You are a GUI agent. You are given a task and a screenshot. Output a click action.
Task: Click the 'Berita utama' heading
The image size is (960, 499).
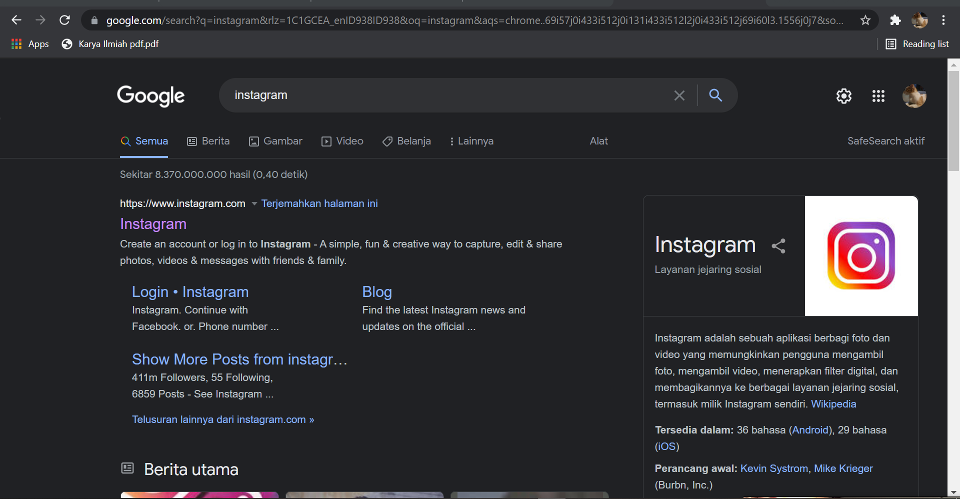coord(191,469)
